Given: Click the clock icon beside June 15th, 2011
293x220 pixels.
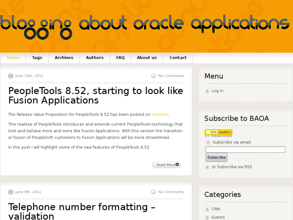Looking at the screenshot, I should [10, 76].
